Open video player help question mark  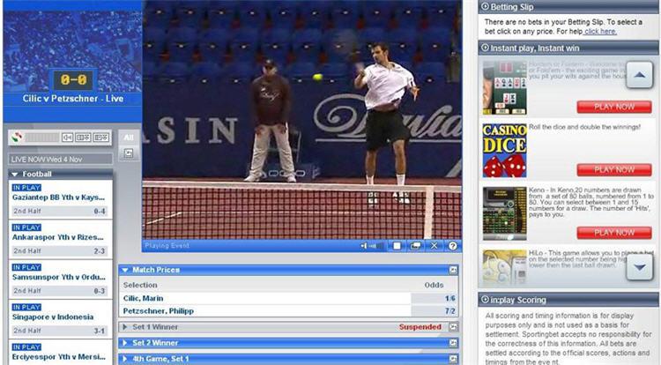point(453,246)
